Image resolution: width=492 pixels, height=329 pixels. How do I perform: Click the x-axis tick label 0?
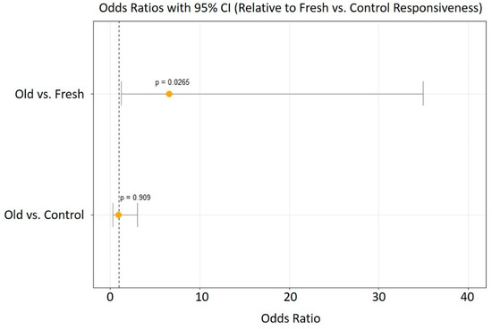pos(110,297)
